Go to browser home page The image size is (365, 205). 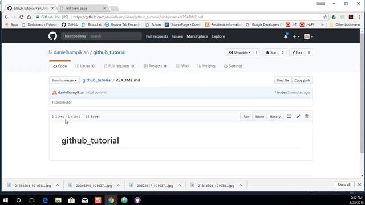[x=29, y=17]
